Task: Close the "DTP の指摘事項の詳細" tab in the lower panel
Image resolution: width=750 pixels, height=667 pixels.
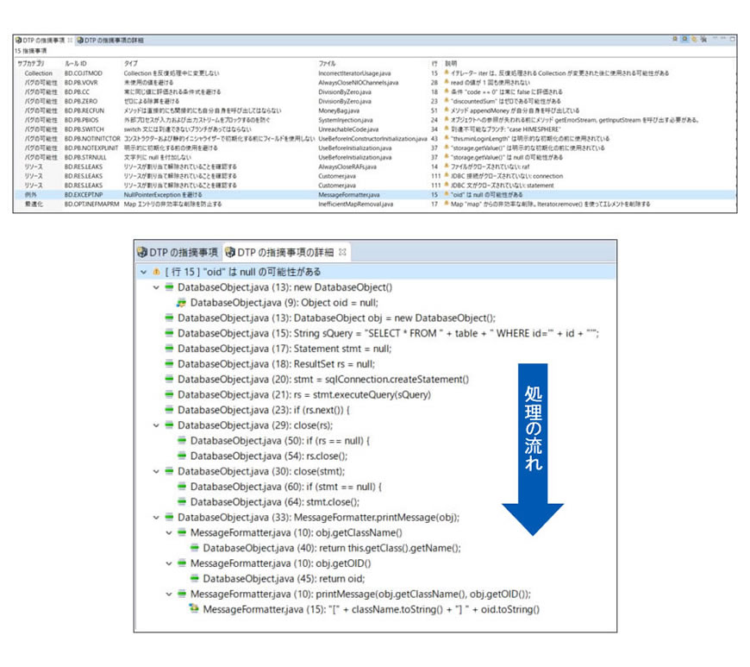Action: 342,252
